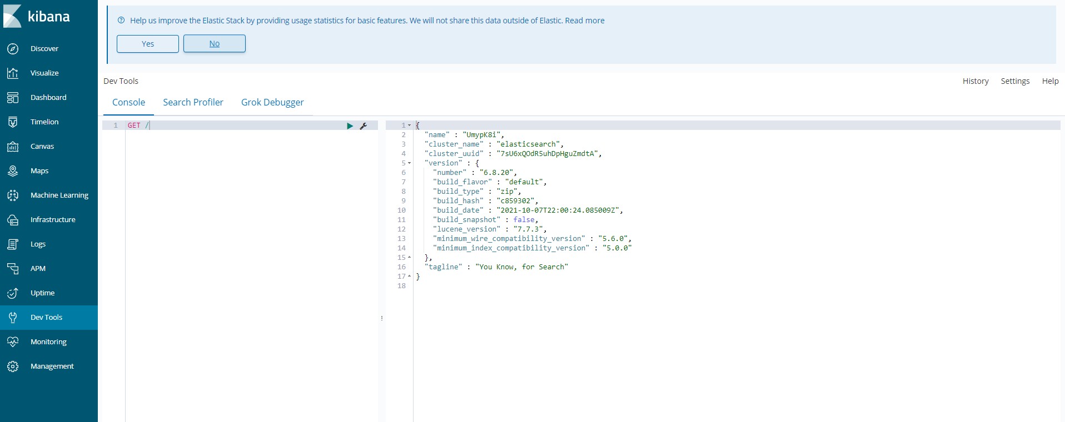This screenshot has height=422, width=1065.
Task: Decline usage statistics with No button
Action: (215, 44)
